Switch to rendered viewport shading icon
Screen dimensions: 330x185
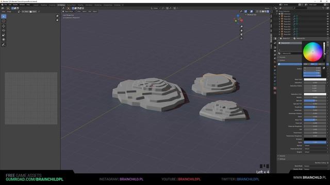268,11
